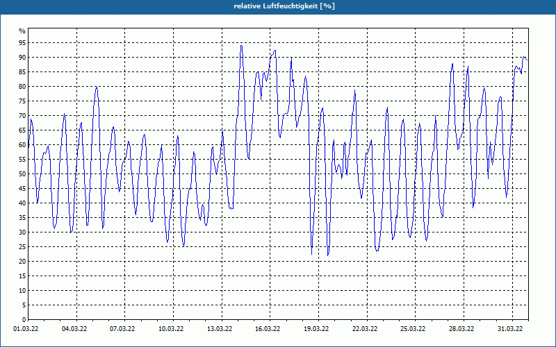Click the y-axis value 55
This screenshot has height=347, width=556.
click(x=22, y=160)
